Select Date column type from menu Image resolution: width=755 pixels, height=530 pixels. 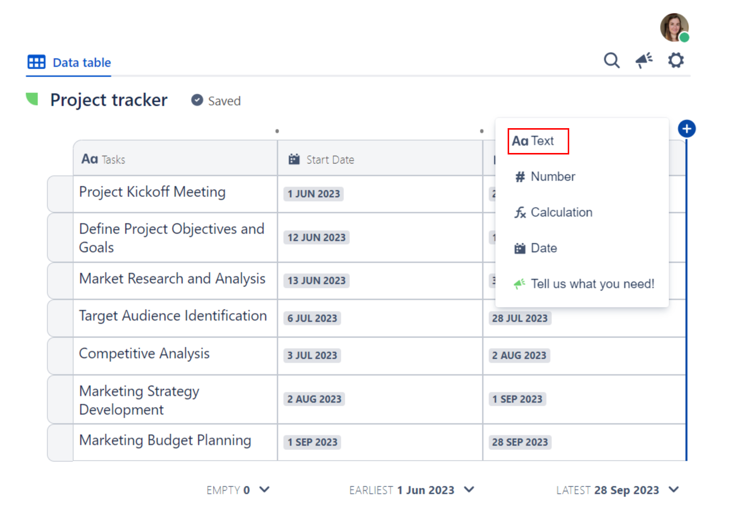[543, 248]
